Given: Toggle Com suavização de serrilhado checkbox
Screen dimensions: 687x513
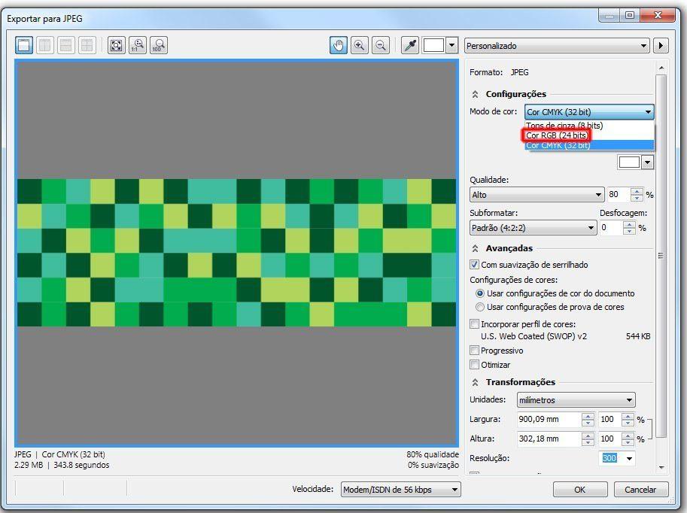Looking at the screenshot, I should point(474,265).
